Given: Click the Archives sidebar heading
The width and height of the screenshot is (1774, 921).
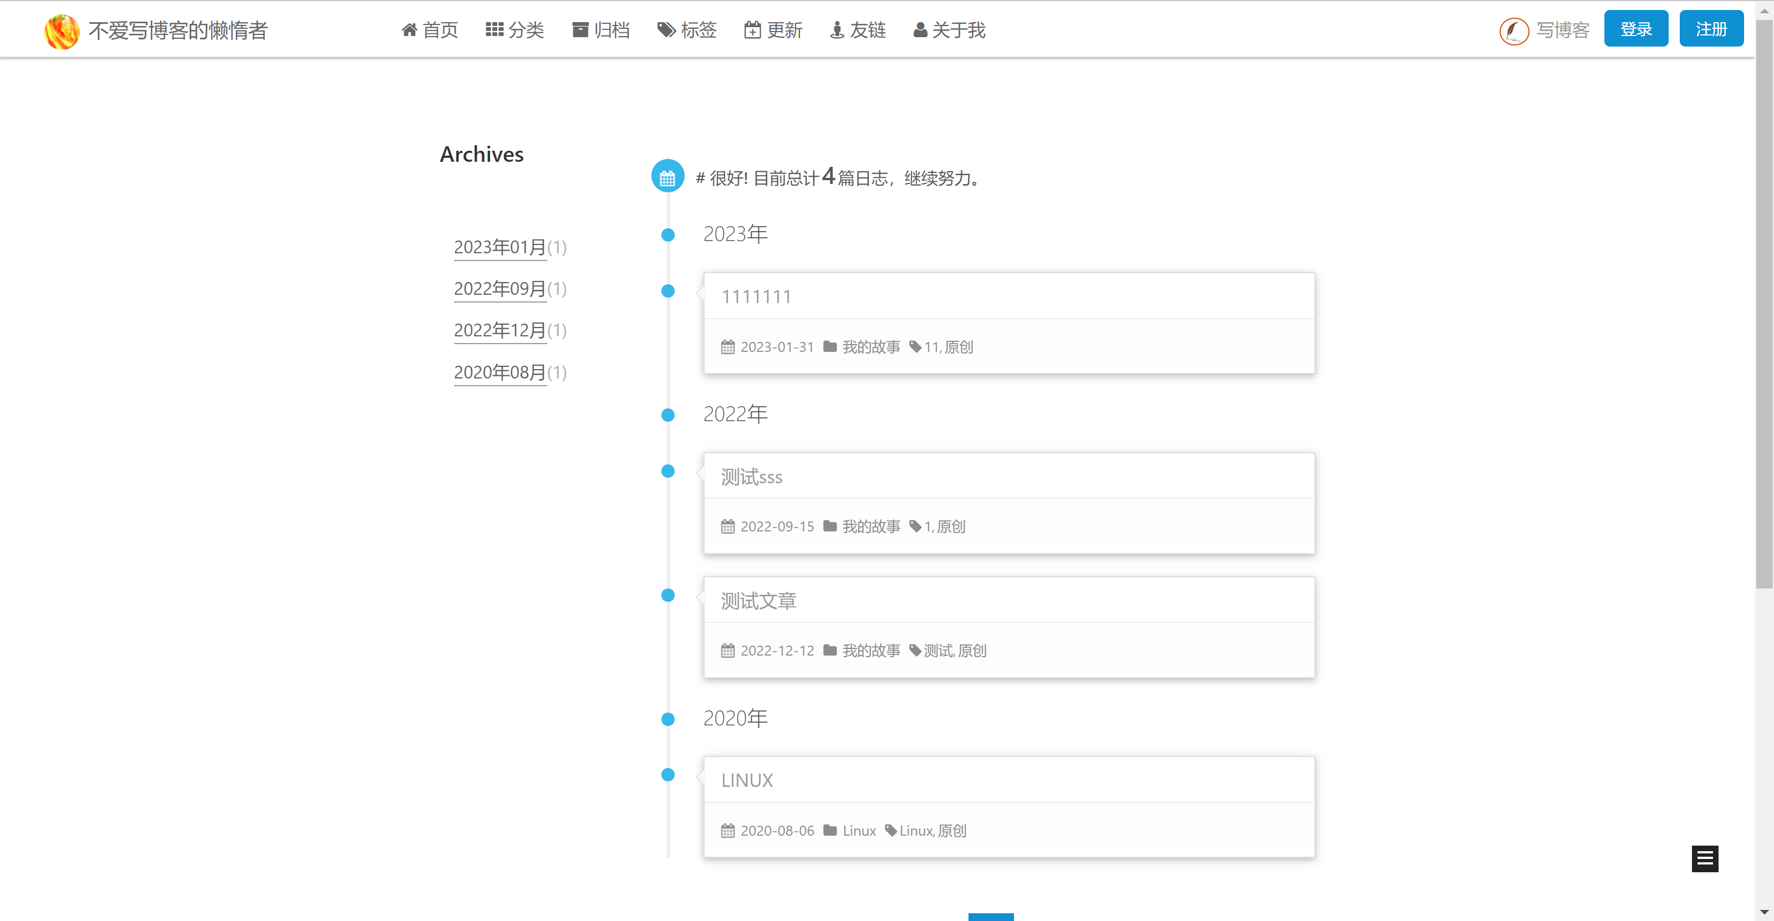Looking at the screenshot, I should coord(481,154).
